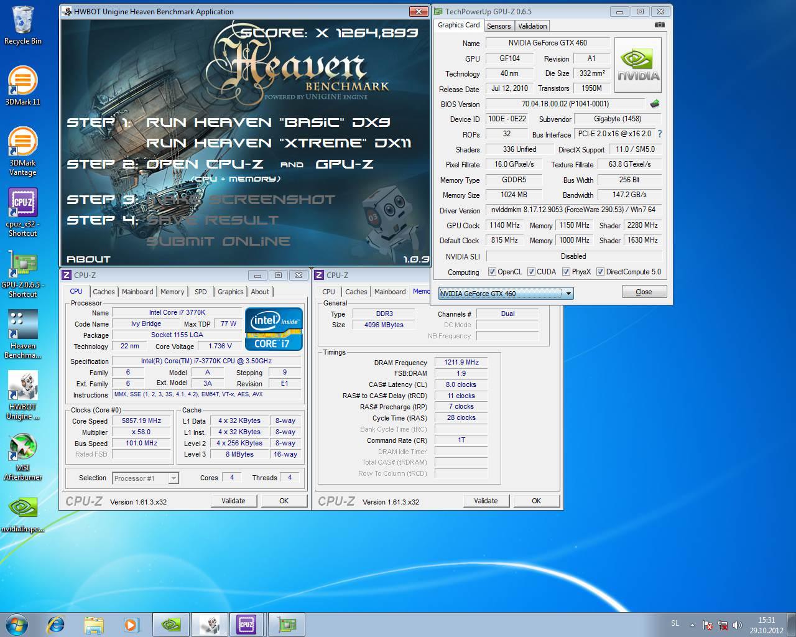Viewport: 796px width, 637px height.
Task: Click the NVIDIA logo in GPU-Z
Action: pos(638,65)
